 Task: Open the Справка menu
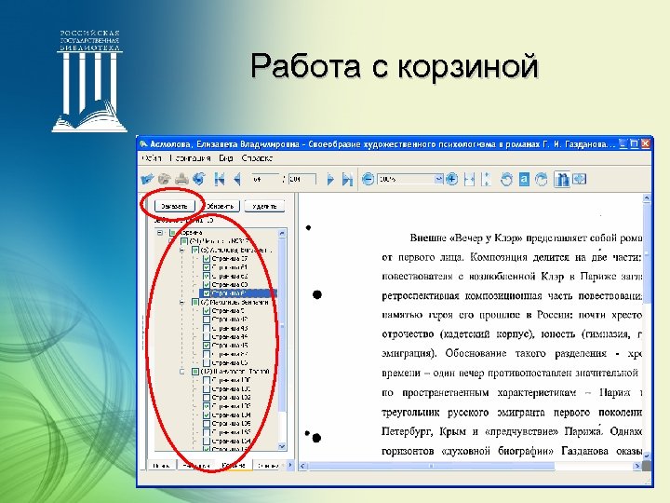pos(257,158)
